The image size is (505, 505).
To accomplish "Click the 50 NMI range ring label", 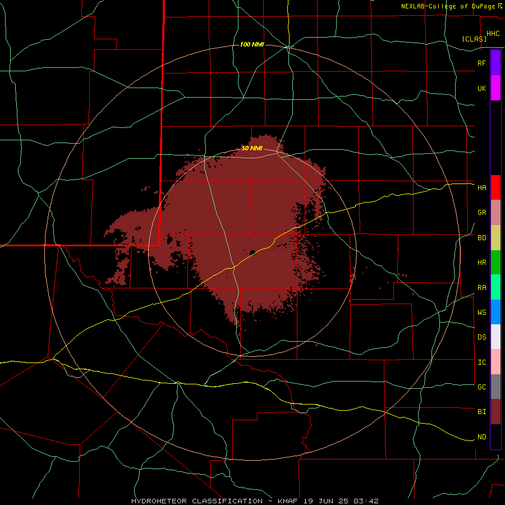I will [x=252, y=148].
